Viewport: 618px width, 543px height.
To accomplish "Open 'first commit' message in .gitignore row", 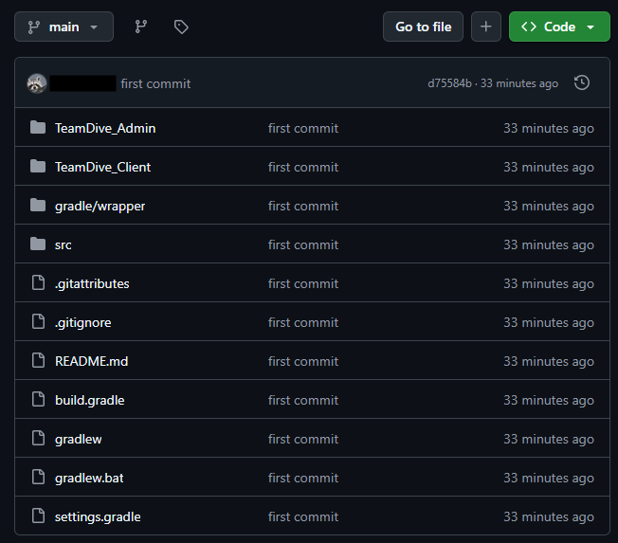I will click(303, 322).
